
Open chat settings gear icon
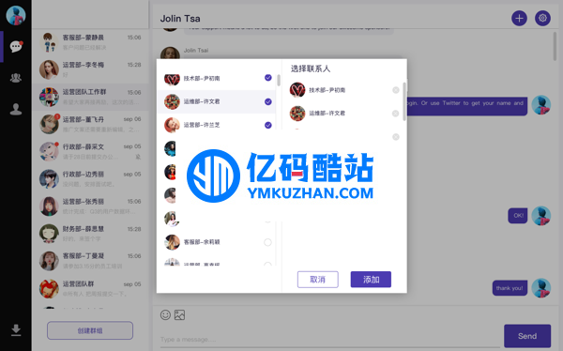point(542,18)
